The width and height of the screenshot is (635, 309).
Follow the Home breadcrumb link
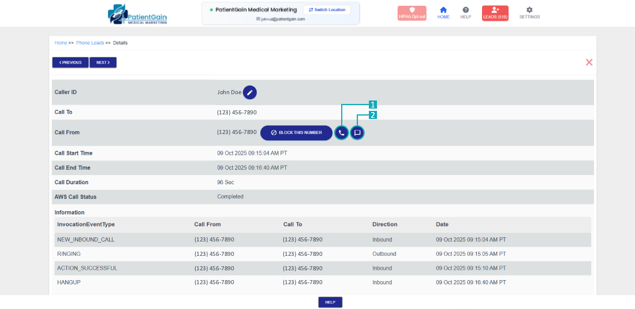[61, 43]
